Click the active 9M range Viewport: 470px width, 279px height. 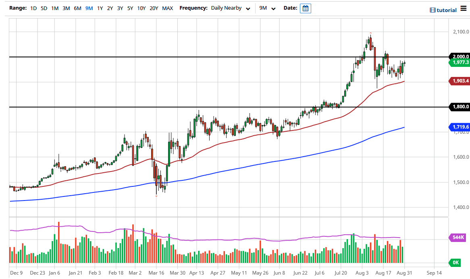[x=89, y=8]
